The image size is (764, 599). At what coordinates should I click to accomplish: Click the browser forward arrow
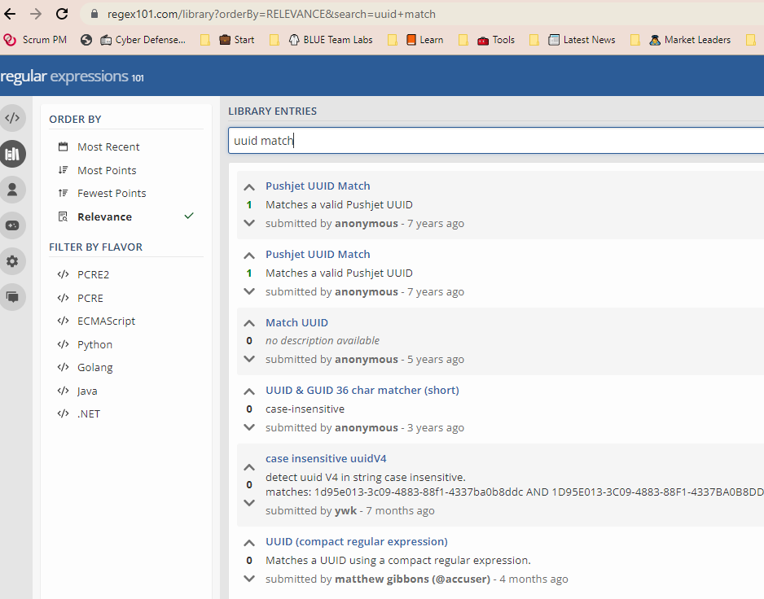click(x=36, y=14)
